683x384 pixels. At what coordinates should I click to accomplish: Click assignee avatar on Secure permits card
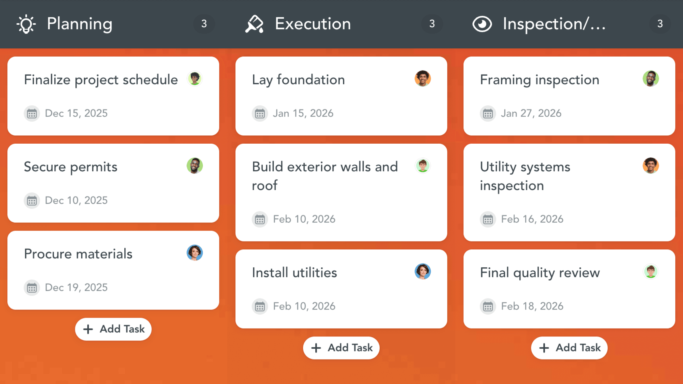(x=195, y=166)
